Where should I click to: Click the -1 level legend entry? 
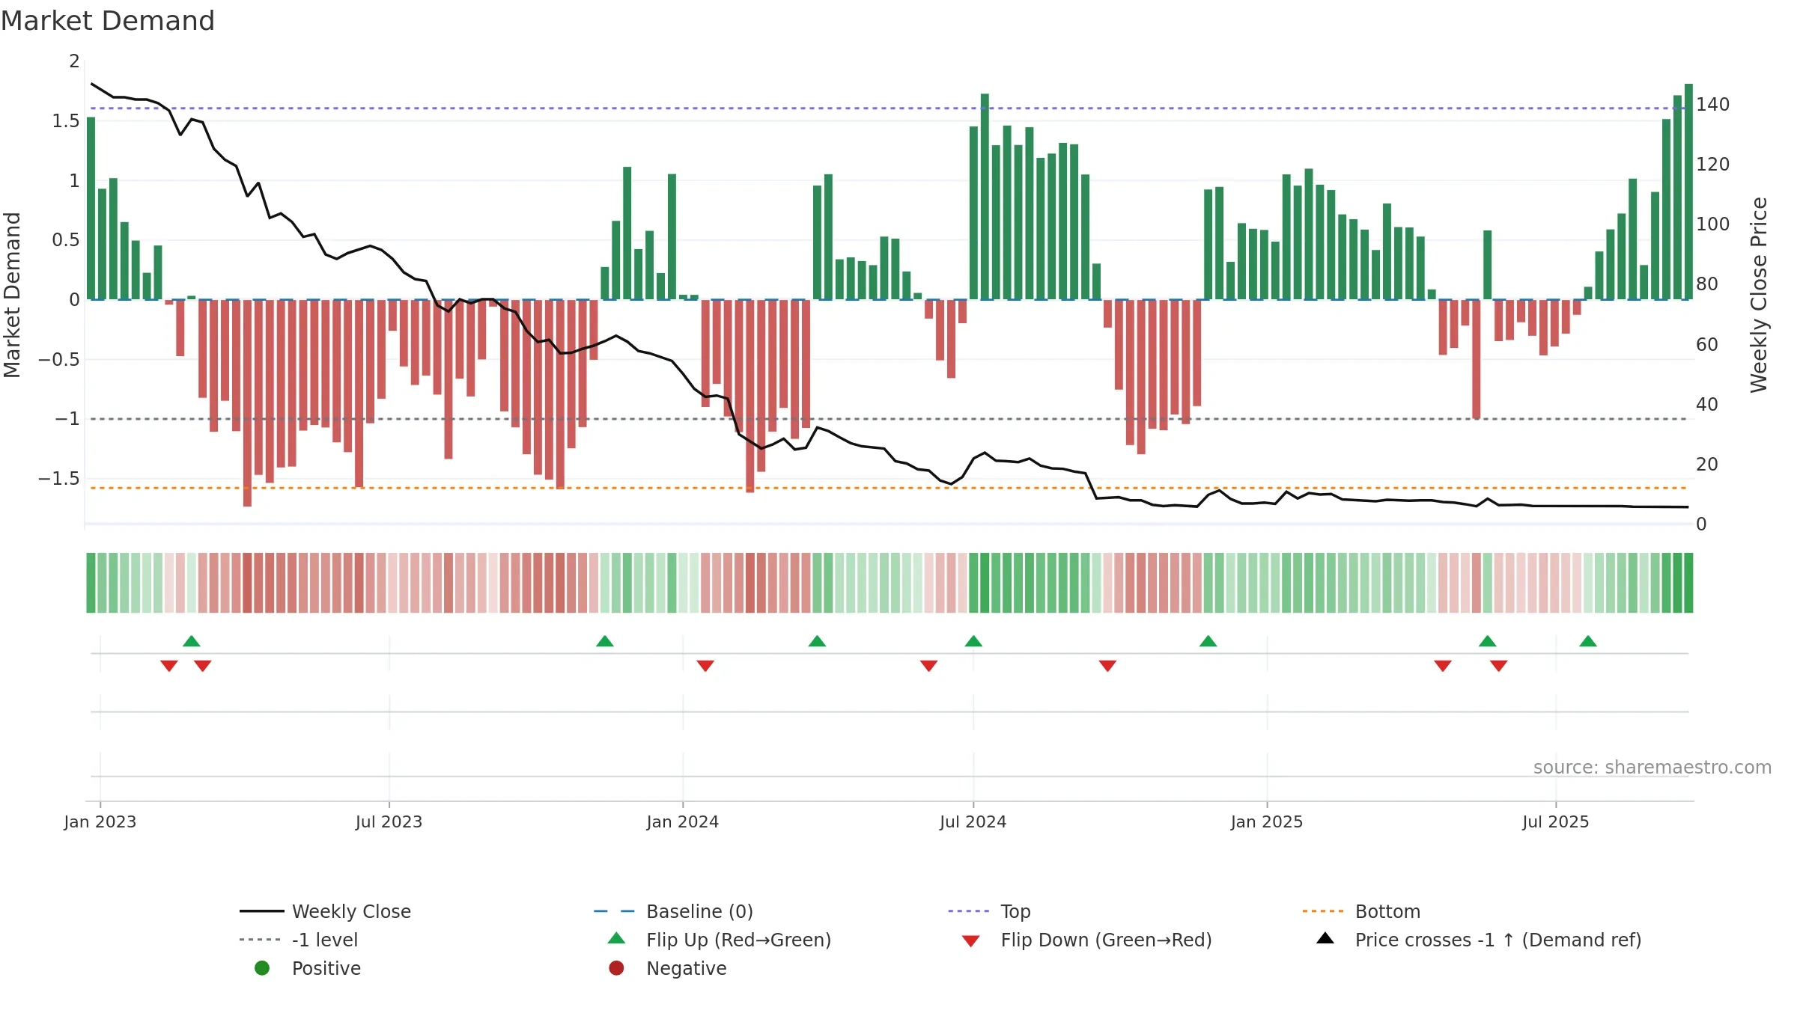299,940
